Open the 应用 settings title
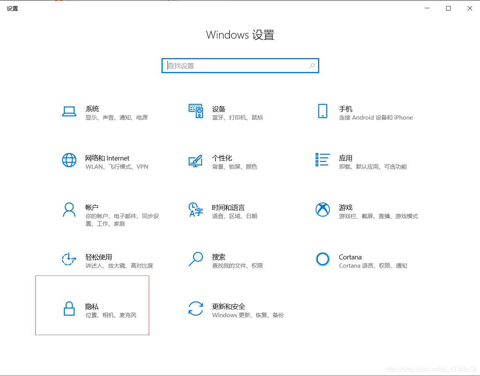 (x=346, y=158)
